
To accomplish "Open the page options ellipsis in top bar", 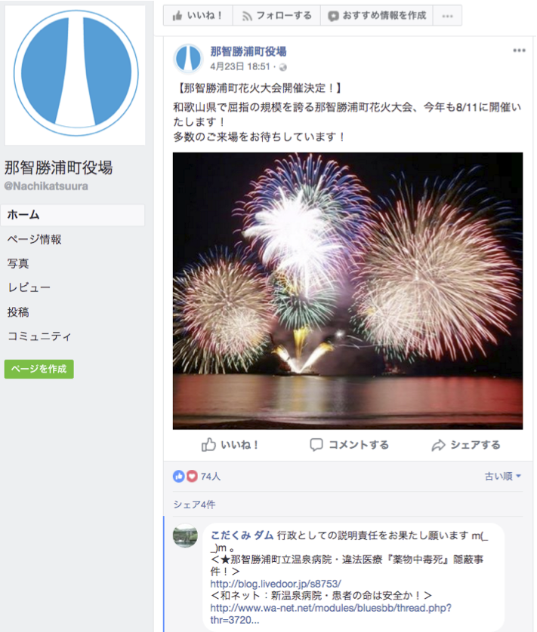I will pos(447,16).
